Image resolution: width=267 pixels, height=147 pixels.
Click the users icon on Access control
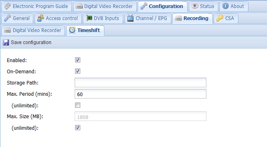(41, 18)
